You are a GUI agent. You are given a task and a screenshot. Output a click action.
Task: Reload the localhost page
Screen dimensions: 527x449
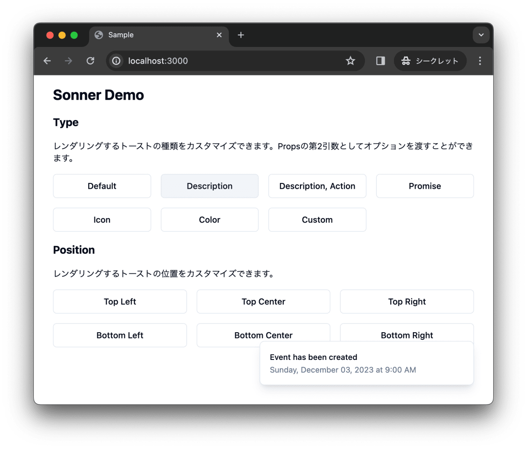tap(90, 61)
